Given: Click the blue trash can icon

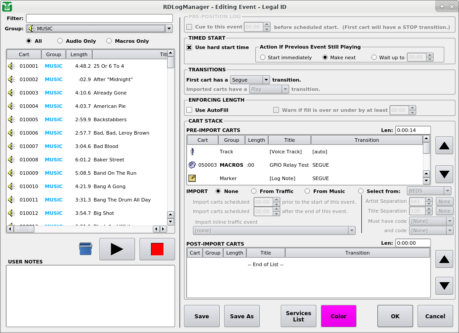Looking at the screenshot, I should coord(85,249).
